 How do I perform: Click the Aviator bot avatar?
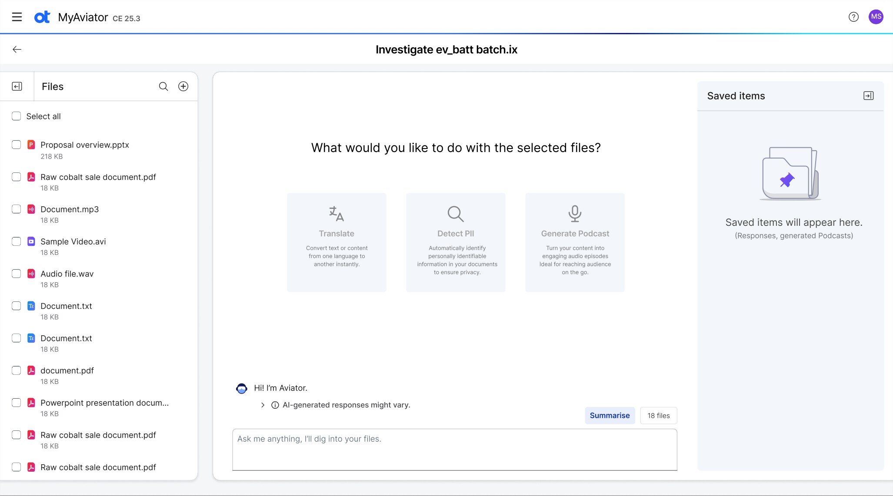click(x=242, y=388)
